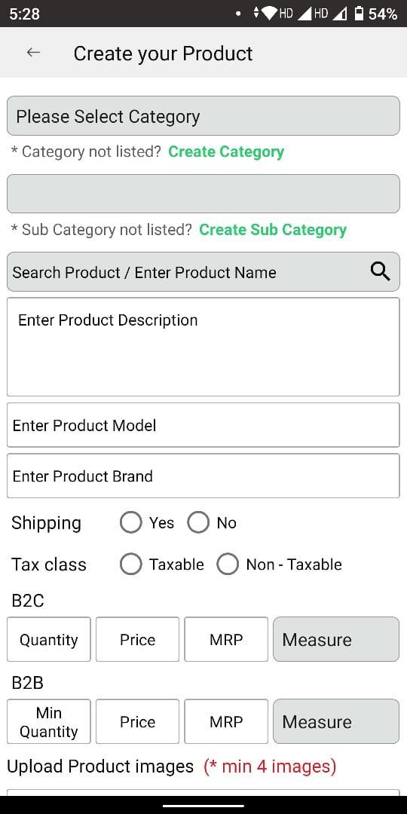
Task: Open the empty sub category dropdown
Action: 203,194
